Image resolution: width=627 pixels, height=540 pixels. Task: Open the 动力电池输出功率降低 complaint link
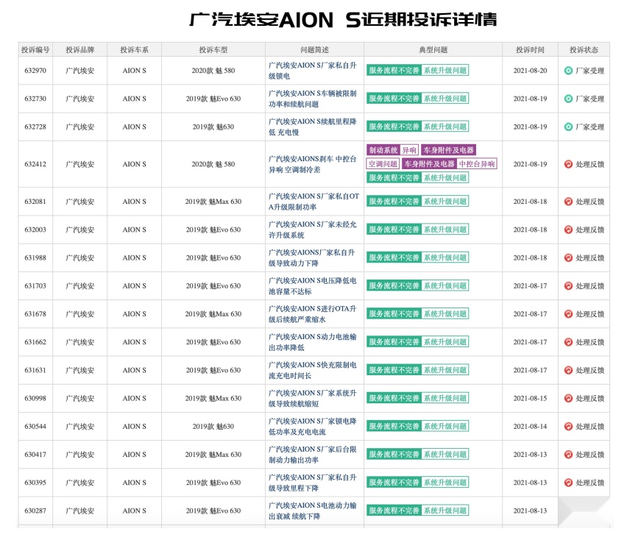coord(312,342)
